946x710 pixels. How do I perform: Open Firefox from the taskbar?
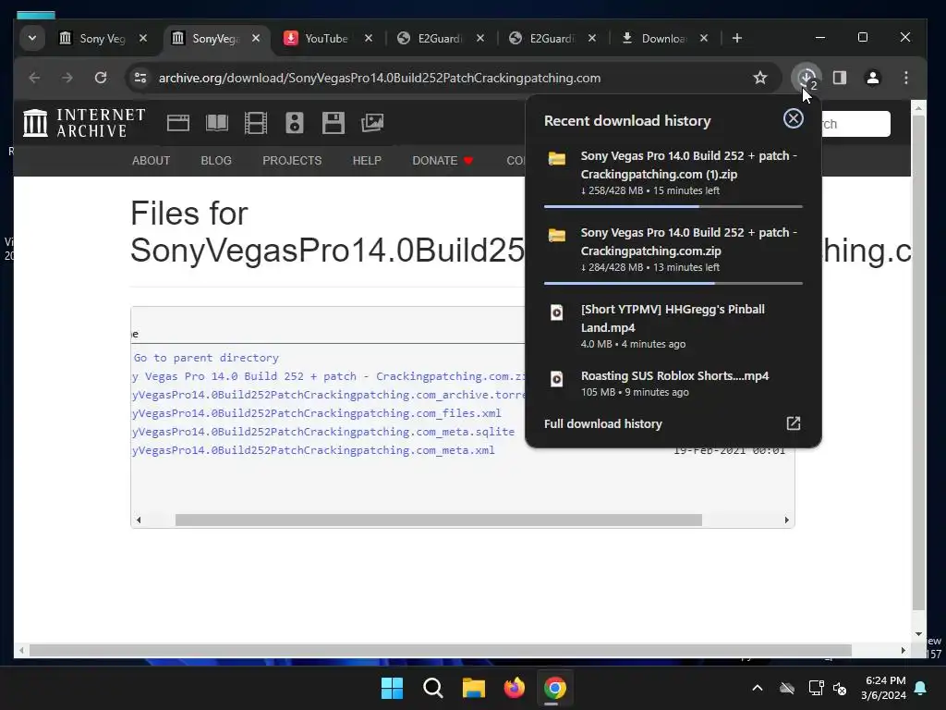(x=514, y=688)
